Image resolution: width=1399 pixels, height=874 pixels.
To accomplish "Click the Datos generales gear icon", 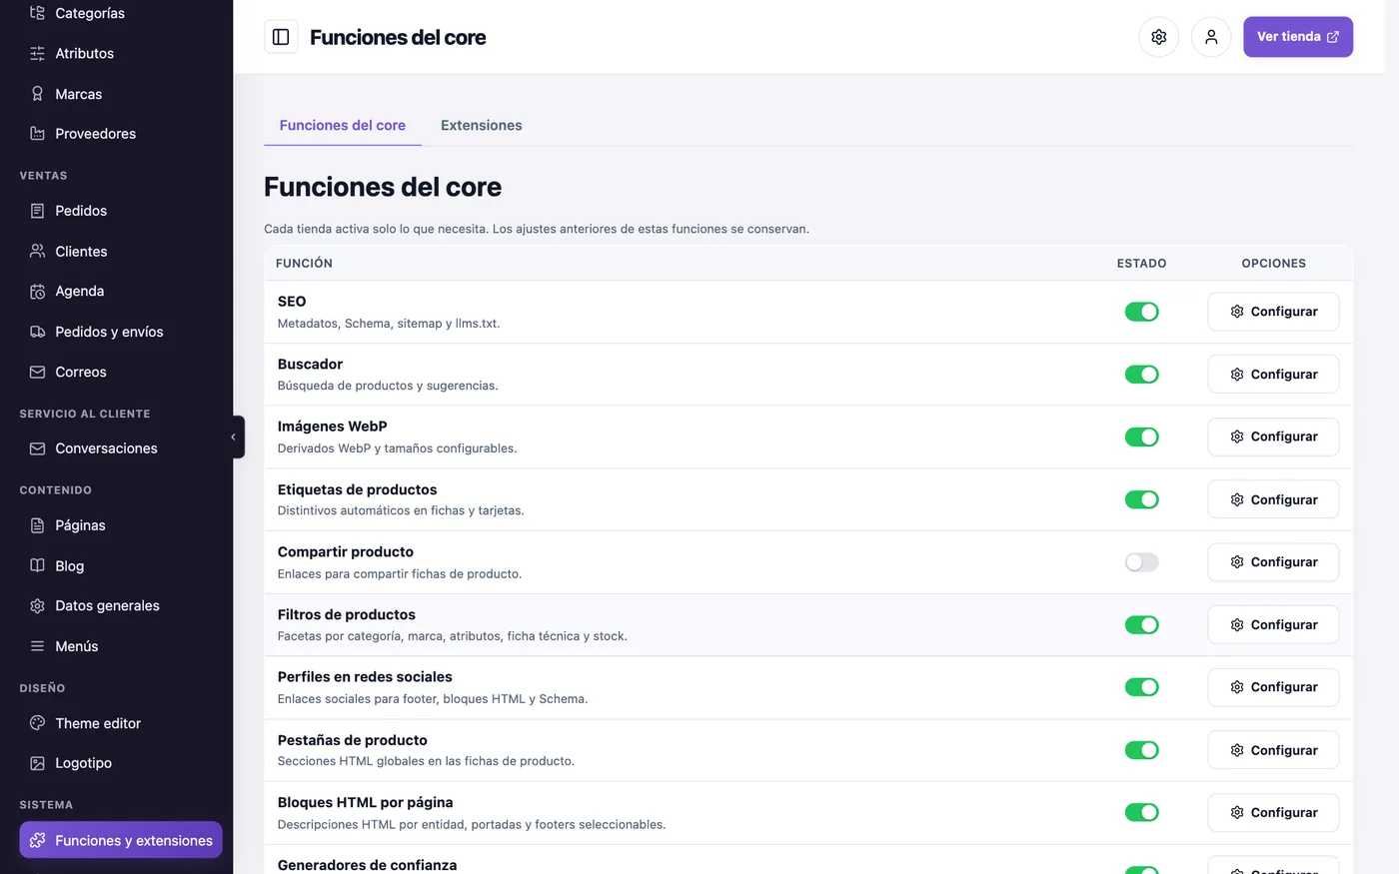I will pos(37,606).
